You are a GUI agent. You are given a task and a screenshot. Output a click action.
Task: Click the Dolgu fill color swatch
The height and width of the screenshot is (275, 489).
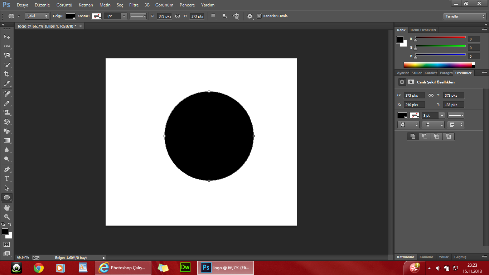[71, 16]
